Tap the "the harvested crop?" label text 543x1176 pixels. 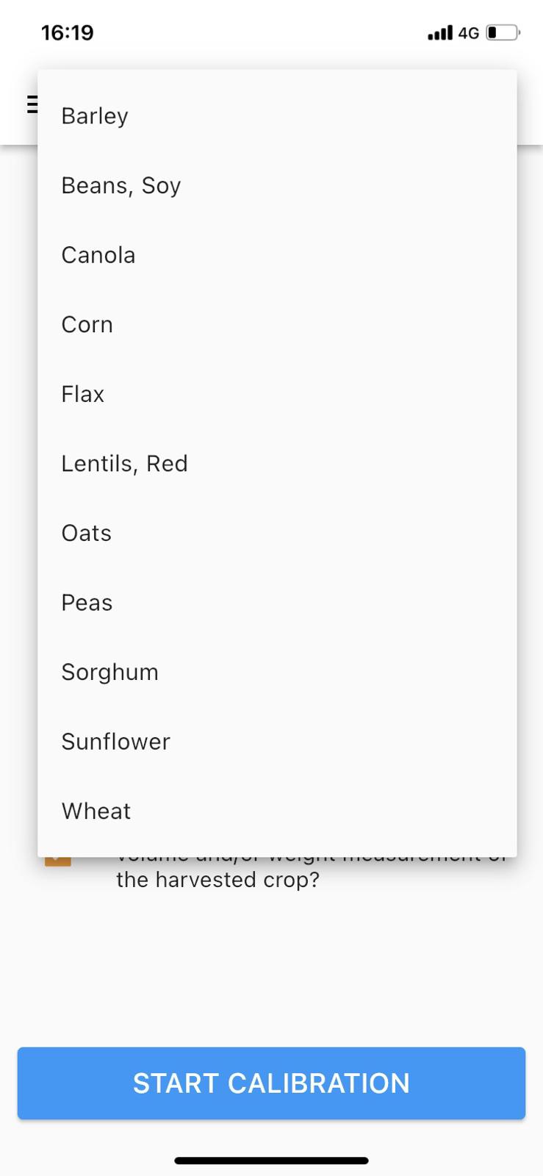click(x=217, y=880)
